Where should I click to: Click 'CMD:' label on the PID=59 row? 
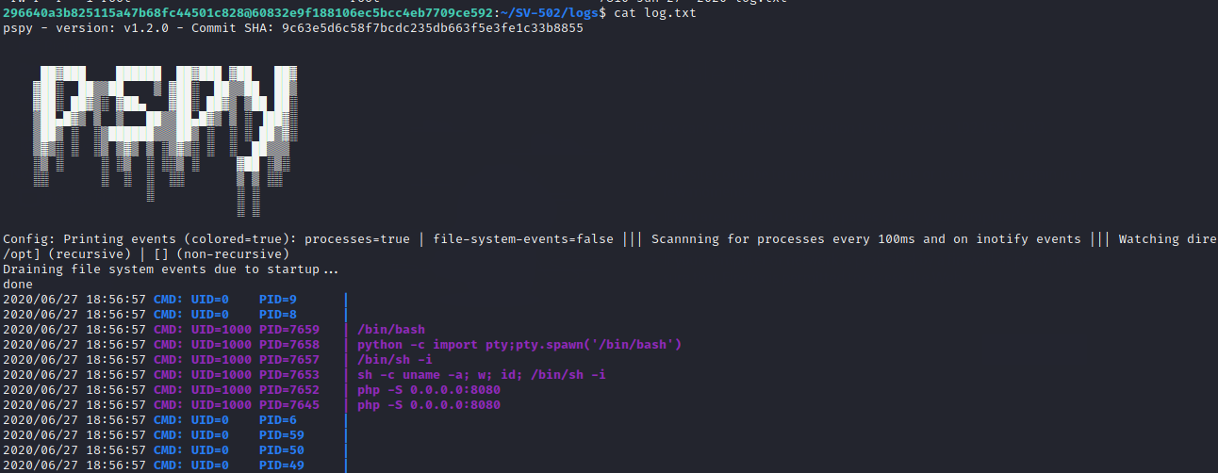point(169,435)
